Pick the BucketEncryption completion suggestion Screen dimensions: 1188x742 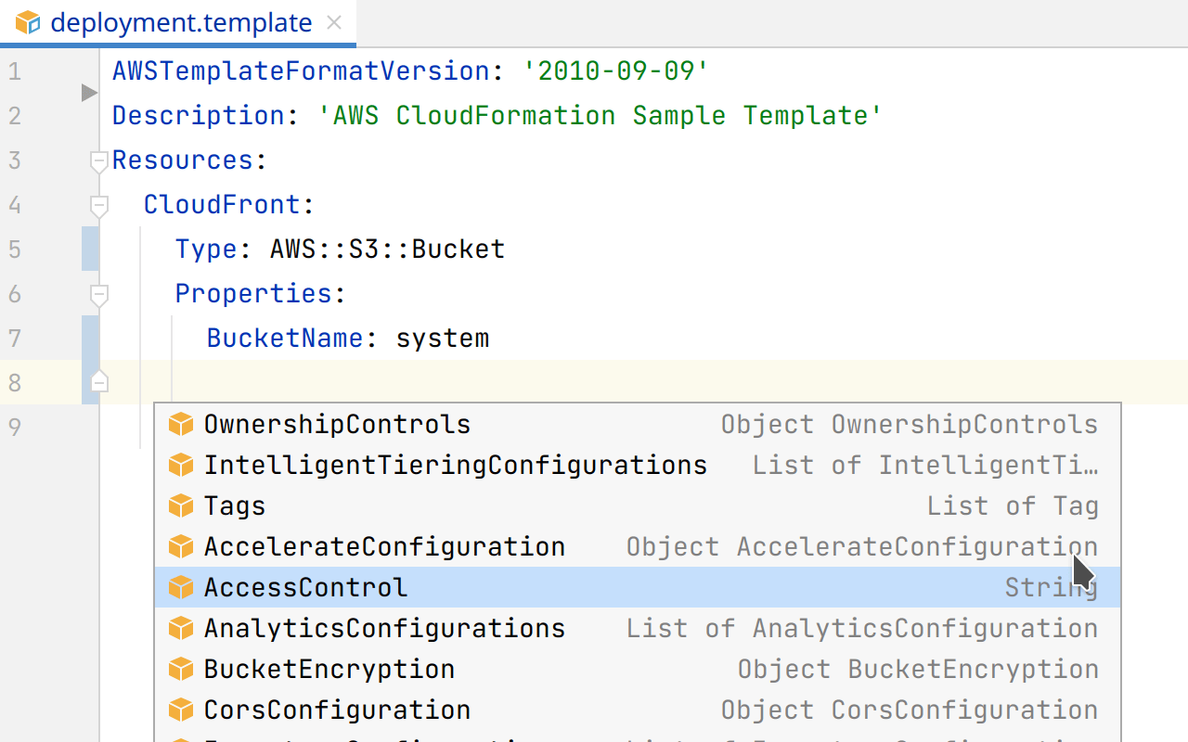[x=329, y=670]
